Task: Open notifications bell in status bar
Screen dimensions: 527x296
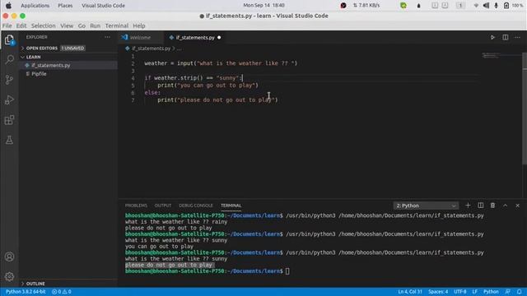Action: 520,292
